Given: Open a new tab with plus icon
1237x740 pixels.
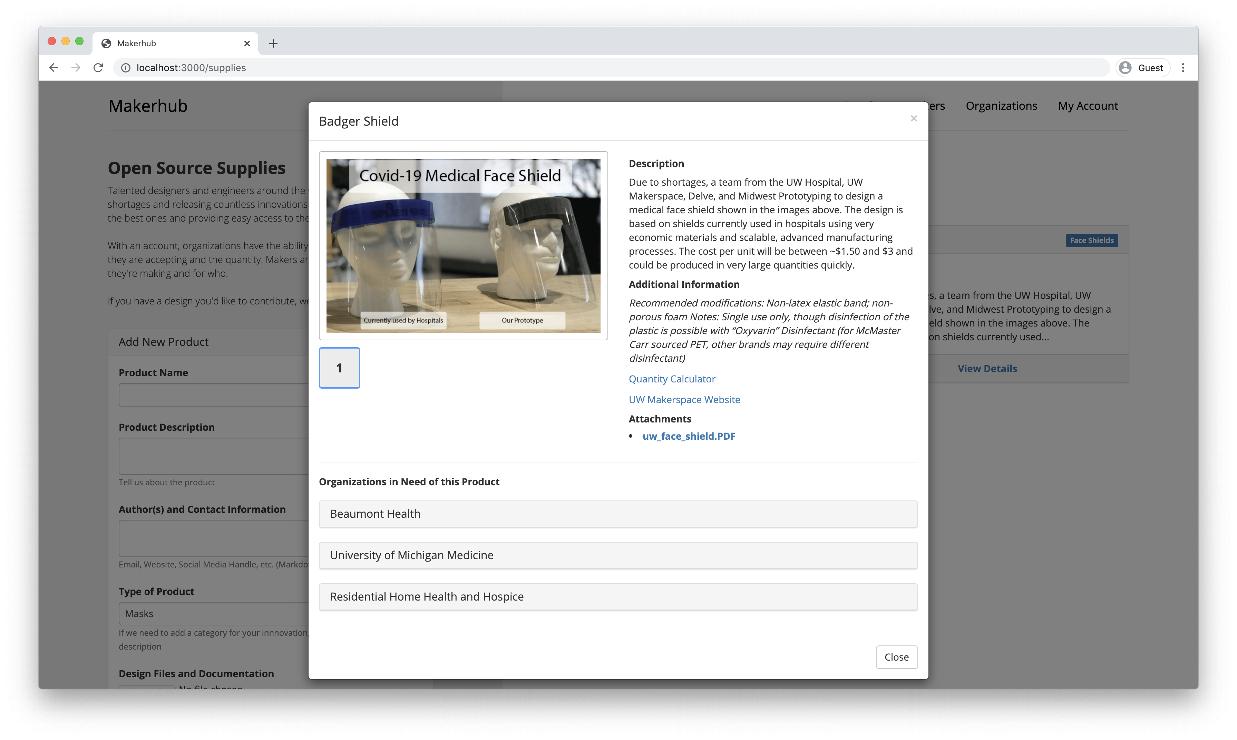Looking at the screenshot, I should tap(273, 43).
